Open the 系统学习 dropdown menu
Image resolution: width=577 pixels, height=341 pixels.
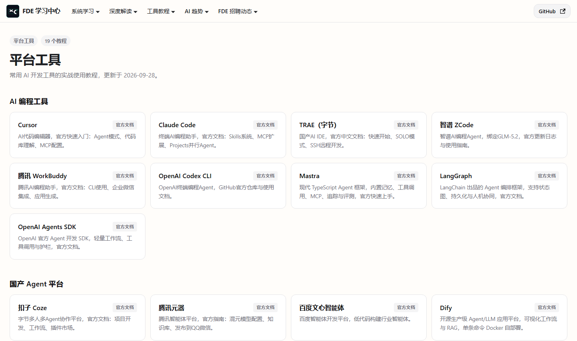click(x=85, y=11)
